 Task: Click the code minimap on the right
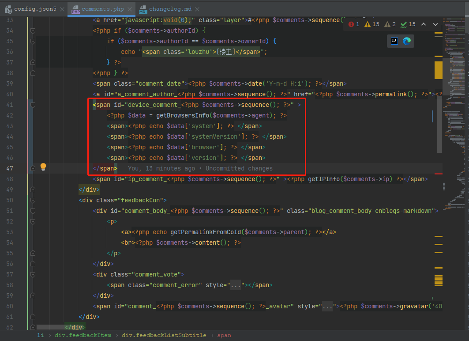click(454, 114)
